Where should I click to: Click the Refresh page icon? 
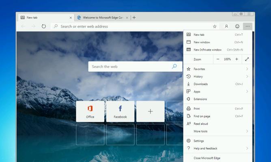(x=44, y=26)
